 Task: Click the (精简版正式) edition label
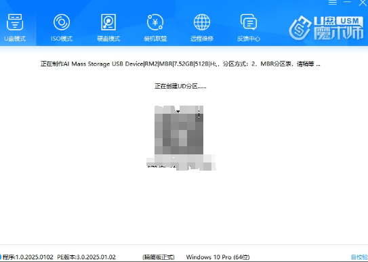tap(159, 257)
